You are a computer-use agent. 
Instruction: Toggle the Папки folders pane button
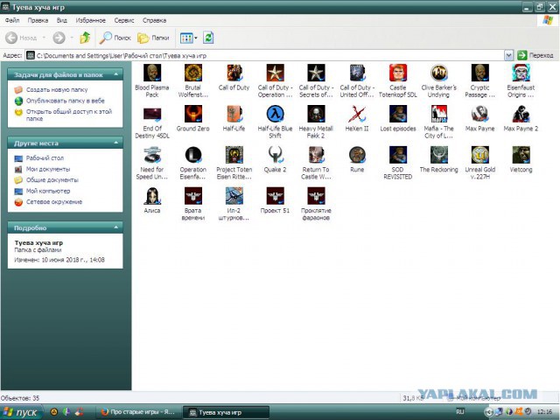[154, 38]
